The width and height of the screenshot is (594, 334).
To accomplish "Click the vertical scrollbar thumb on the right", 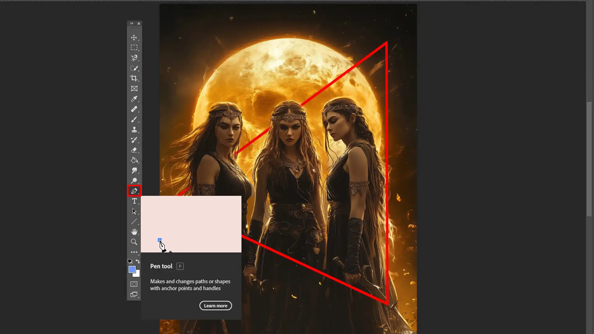I will coord(589,159).
